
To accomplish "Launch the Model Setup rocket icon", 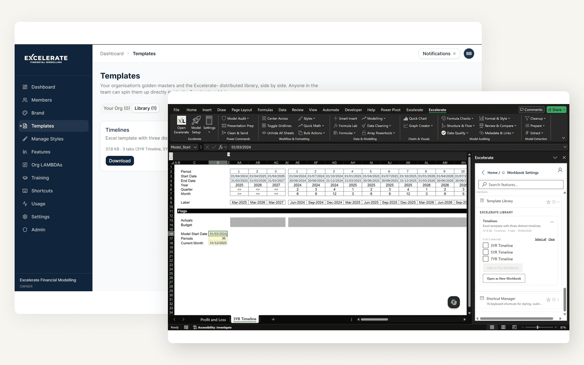I will pos(196,125).
